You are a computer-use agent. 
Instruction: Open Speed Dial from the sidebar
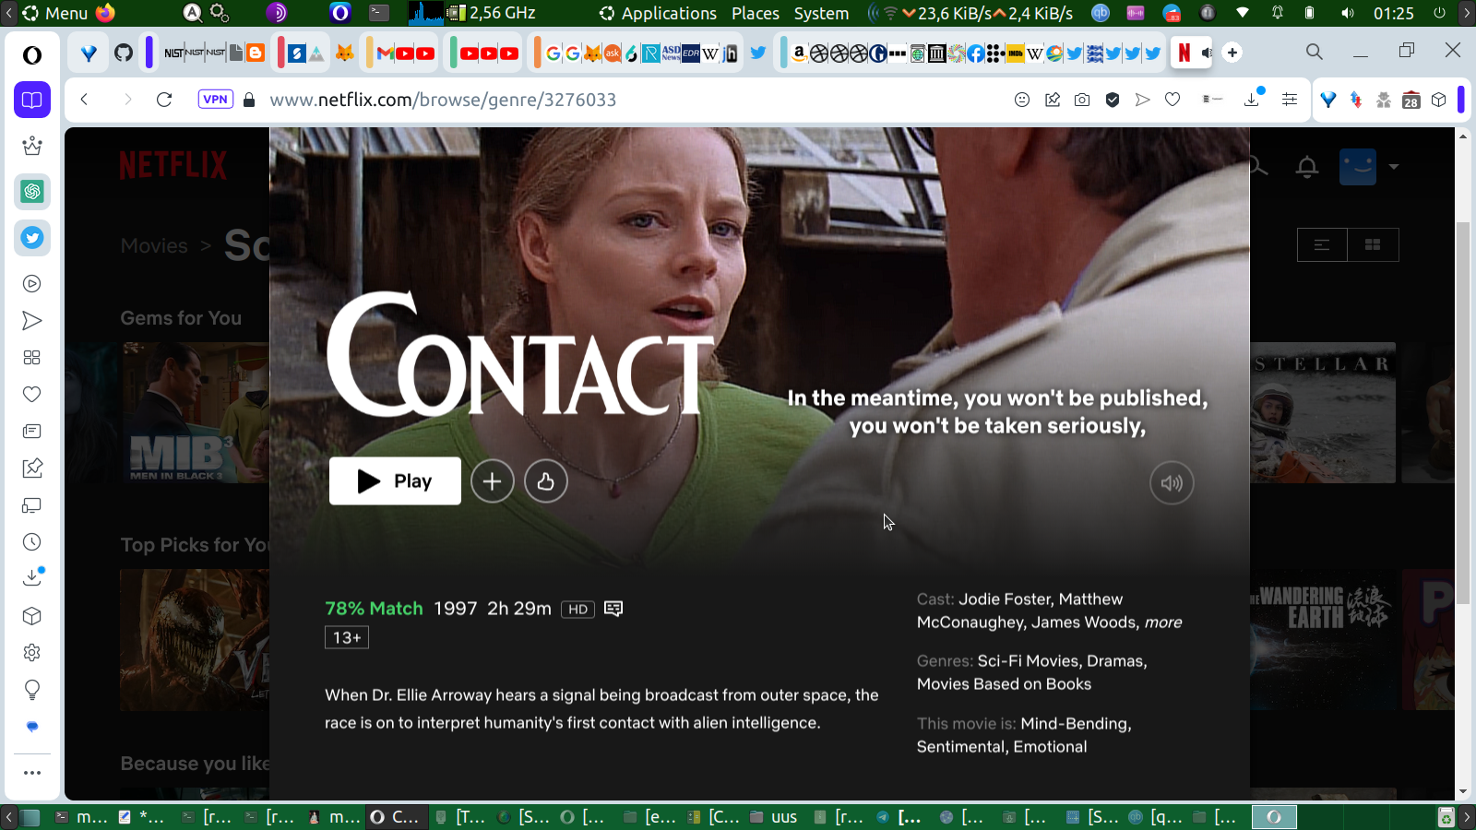tap(32, 358)
